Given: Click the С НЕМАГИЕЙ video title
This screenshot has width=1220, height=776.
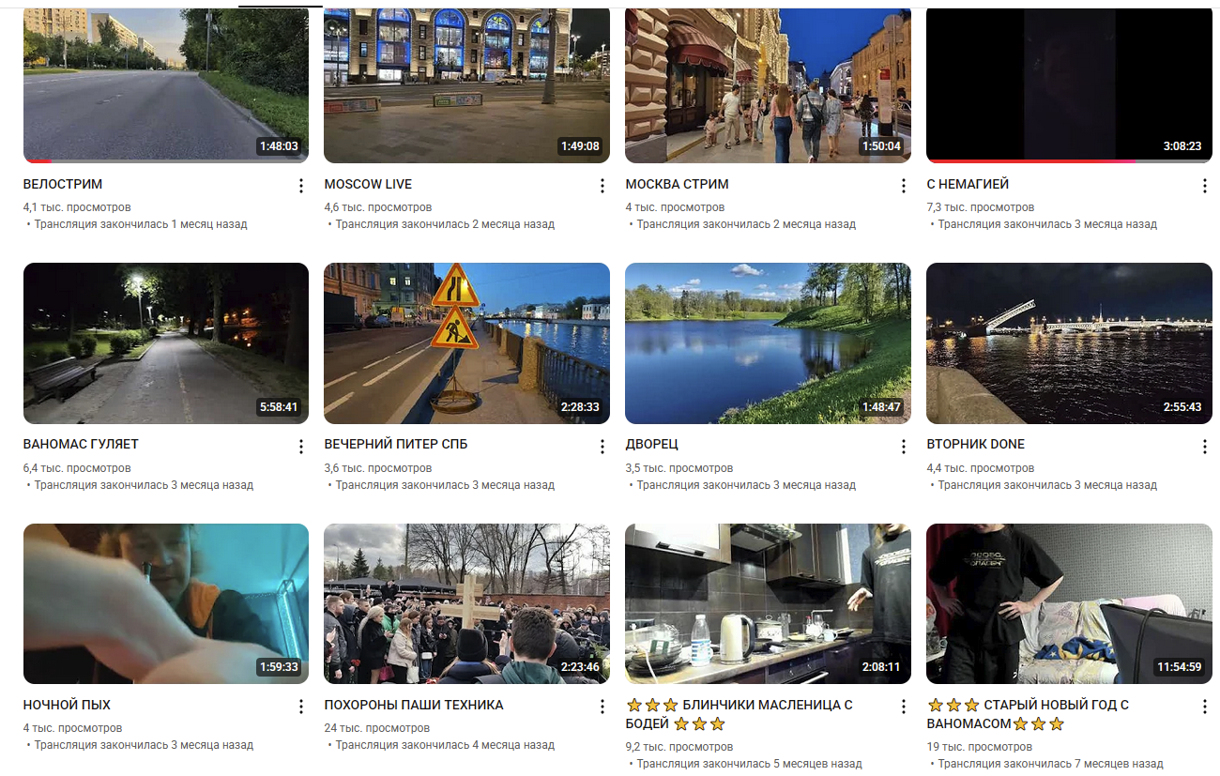Looking at the screenshot, I should click(x=968, y=184).
